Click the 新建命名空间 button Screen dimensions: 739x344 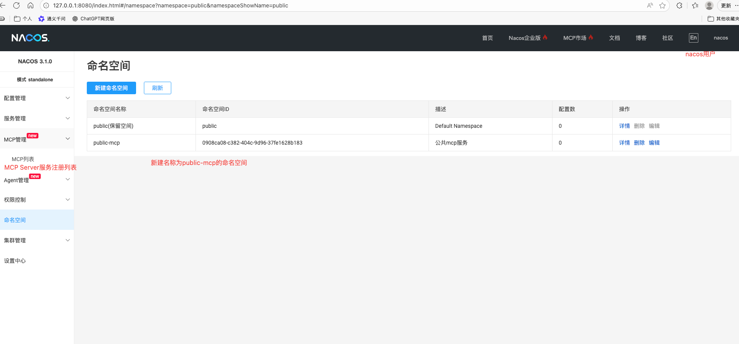111,88
